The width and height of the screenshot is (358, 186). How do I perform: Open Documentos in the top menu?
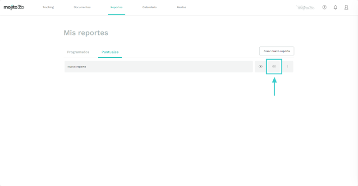[82, 7]
